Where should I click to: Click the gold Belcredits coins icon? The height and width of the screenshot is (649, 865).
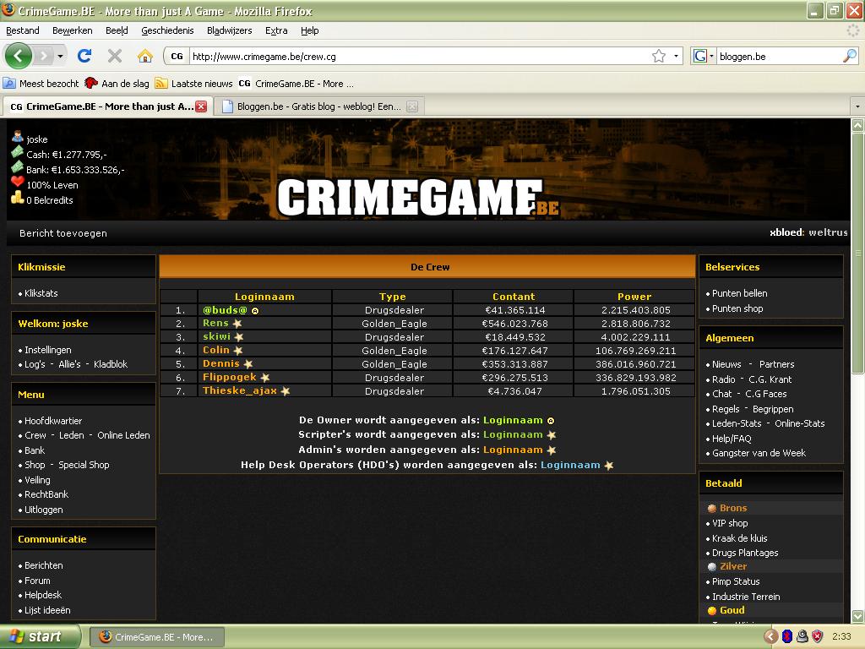[x=17, y=198]
